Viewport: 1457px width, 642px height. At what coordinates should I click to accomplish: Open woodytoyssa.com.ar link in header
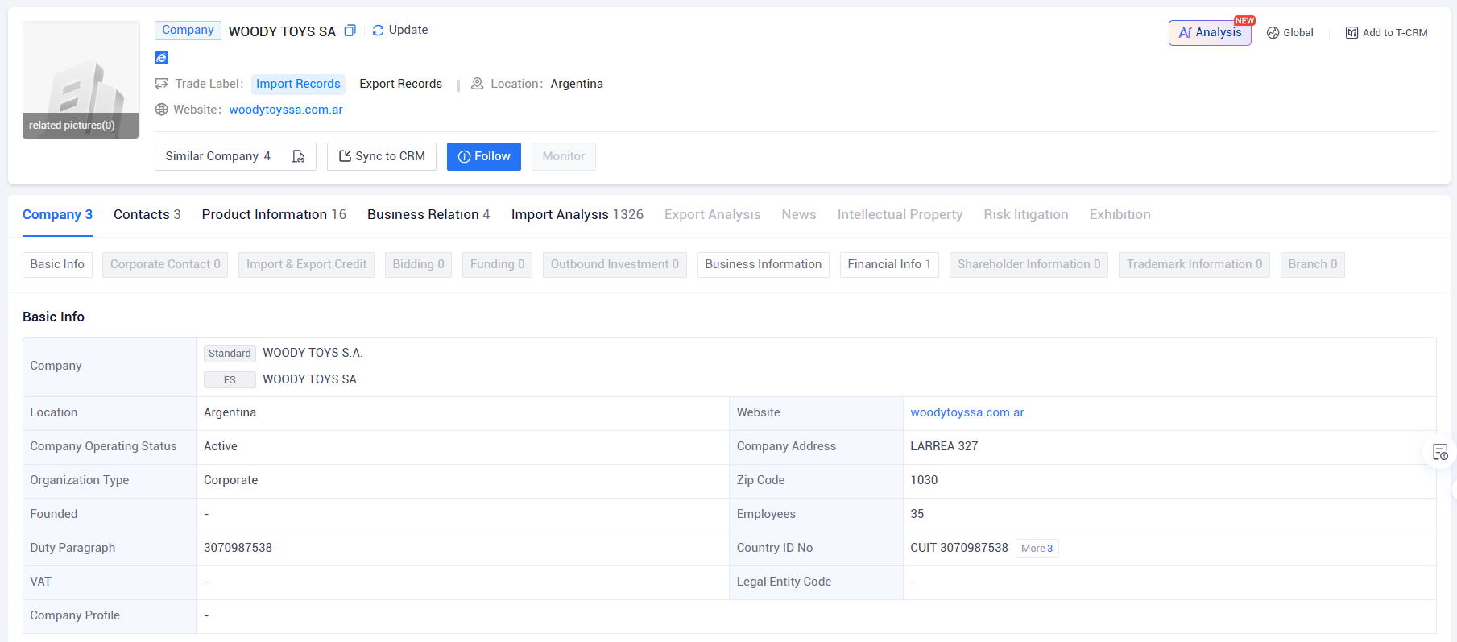(x=286, y=110)
